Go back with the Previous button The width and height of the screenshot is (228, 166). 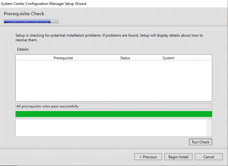tap(148, 157)
